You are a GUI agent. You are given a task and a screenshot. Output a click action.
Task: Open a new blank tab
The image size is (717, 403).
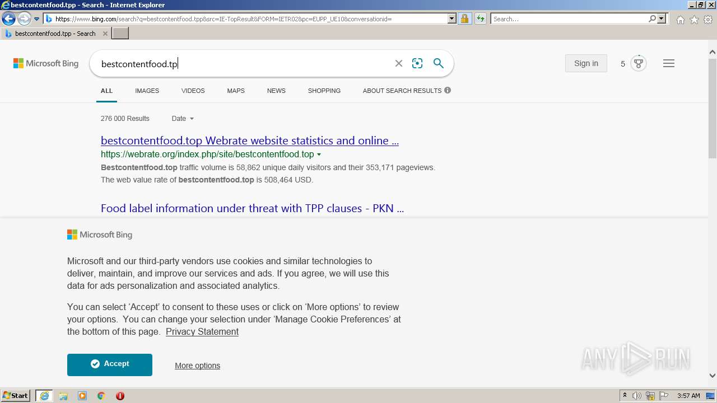[120, 34]
